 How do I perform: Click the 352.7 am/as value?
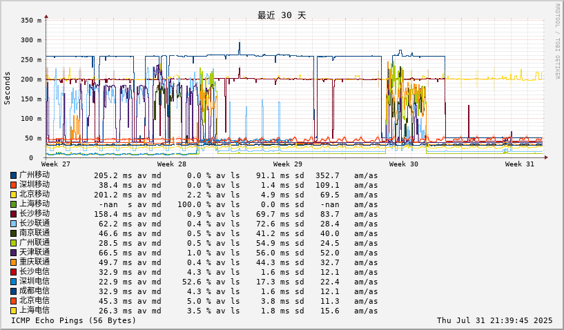327,175
